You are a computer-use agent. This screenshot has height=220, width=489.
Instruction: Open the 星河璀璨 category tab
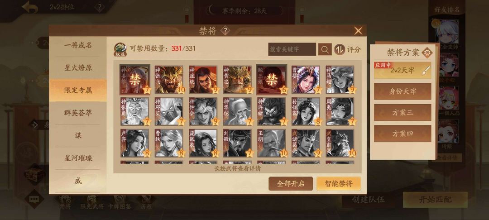click(78, 158)
